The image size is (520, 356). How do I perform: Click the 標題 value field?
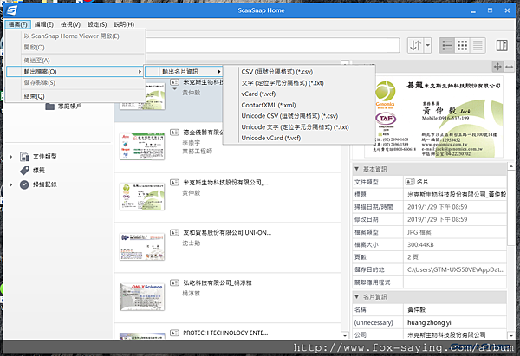click(455, 195)
